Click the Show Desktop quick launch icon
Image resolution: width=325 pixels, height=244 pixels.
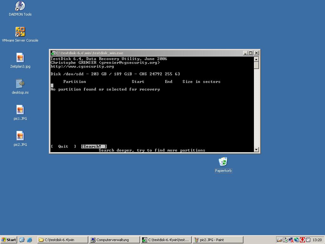coord(22,240)
